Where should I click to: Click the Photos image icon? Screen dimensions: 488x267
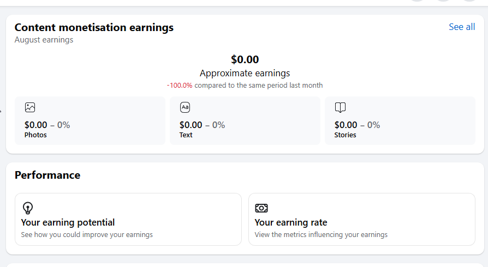pos(30,107)
